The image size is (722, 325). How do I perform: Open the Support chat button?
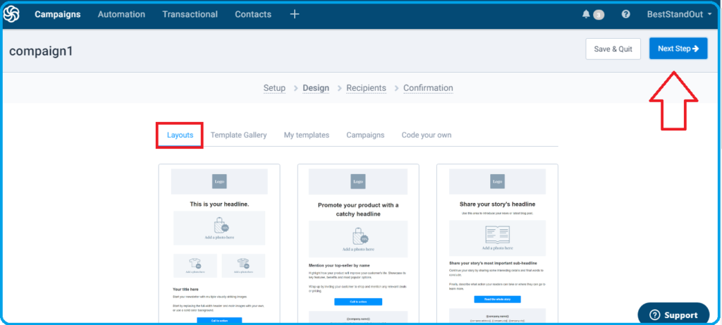click(673, 315)
